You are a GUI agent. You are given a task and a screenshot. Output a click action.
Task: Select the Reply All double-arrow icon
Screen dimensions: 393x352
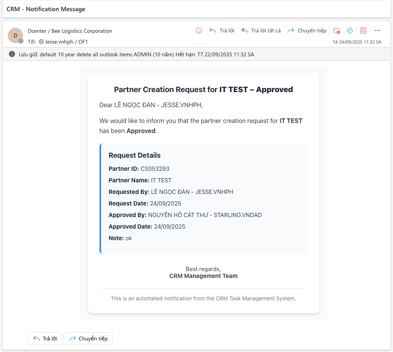pyautogui.click(x=244, y=30)
